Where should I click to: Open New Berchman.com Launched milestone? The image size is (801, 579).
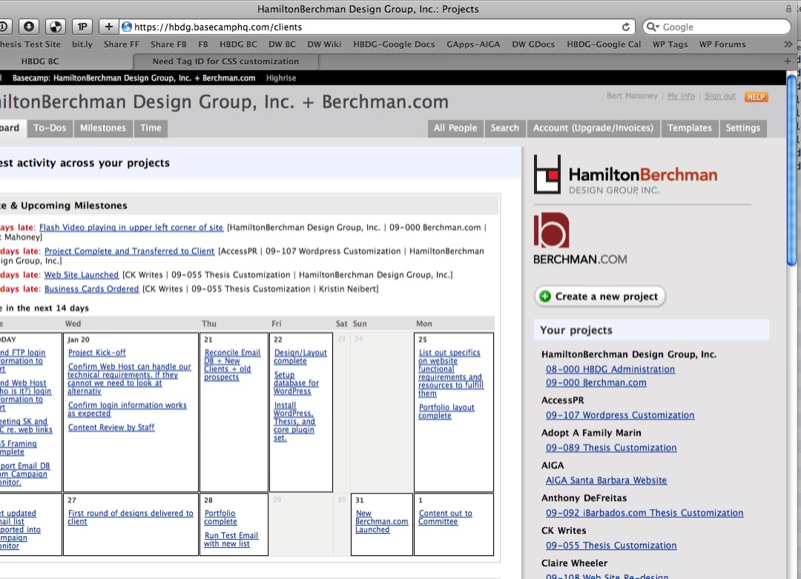point(382,521)
